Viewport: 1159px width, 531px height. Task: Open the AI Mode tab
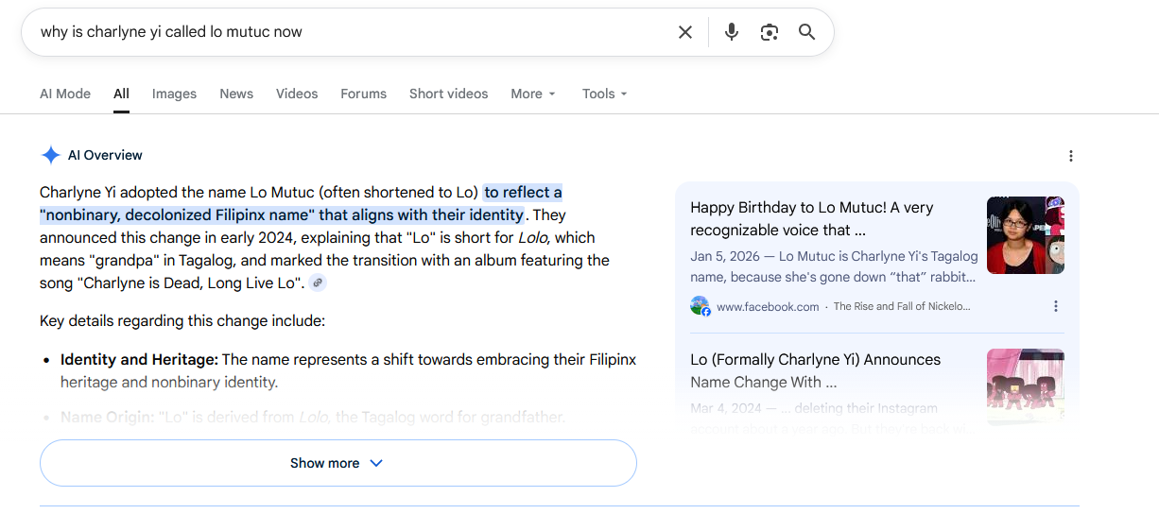pyautogui.click(x=65, y=94)
